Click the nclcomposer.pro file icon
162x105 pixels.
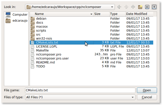[33, 54]
